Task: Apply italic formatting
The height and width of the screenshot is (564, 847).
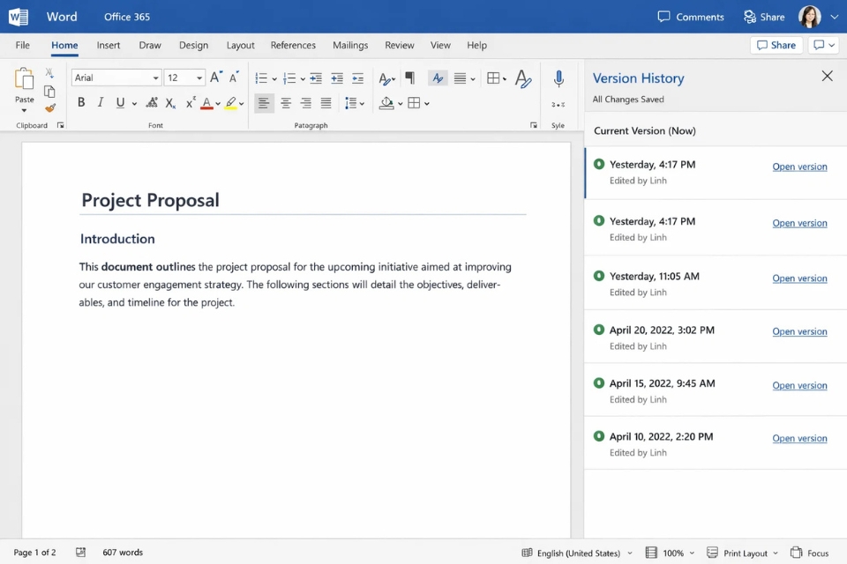Action: tap(101, 102)
